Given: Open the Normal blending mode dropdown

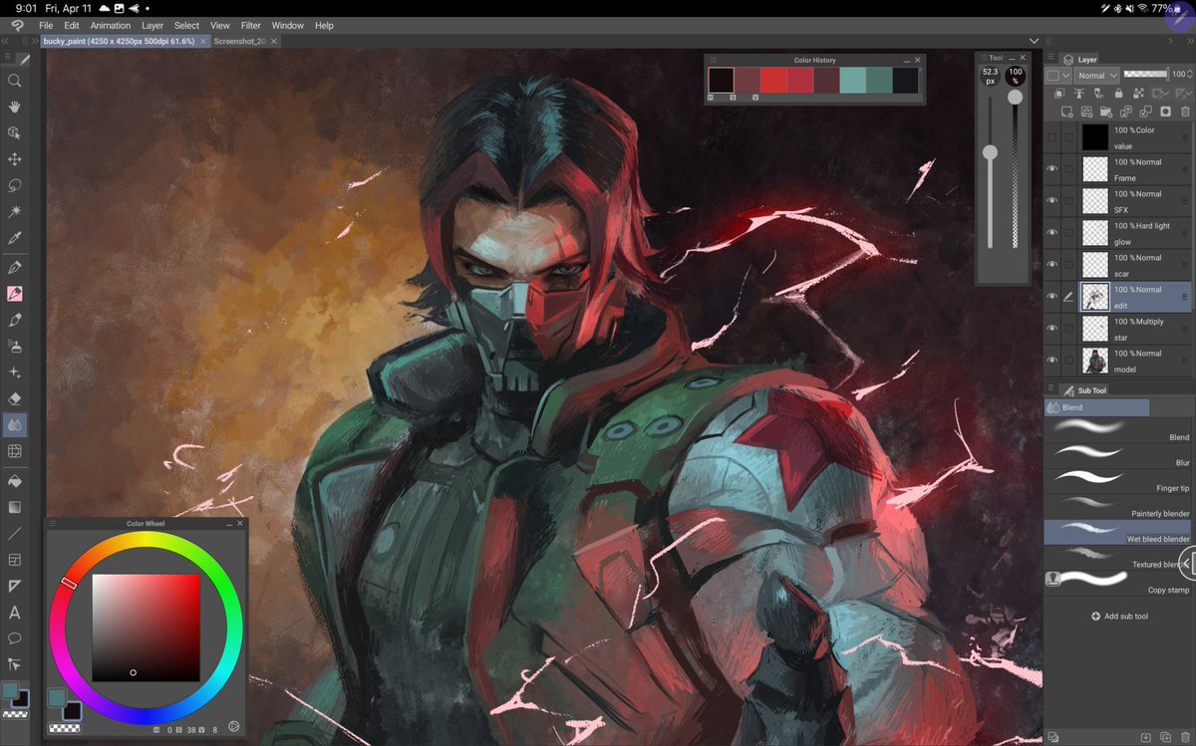Looking at the screenshot, I should 1096,75.
